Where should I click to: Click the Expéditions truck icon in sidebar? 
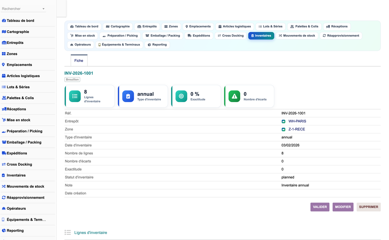(4, 153)
